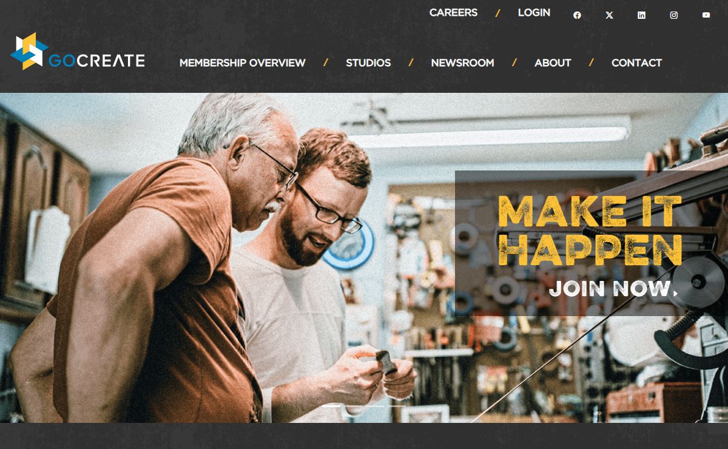Open the YouTube social icon

706,15
